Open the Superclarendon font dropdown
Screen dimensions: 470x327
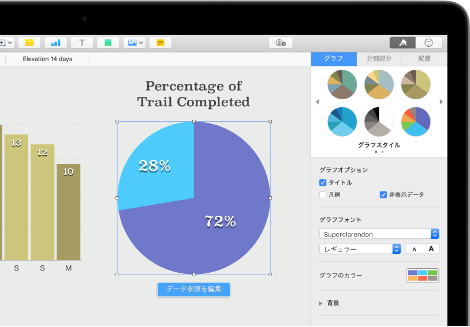point(379,234)
